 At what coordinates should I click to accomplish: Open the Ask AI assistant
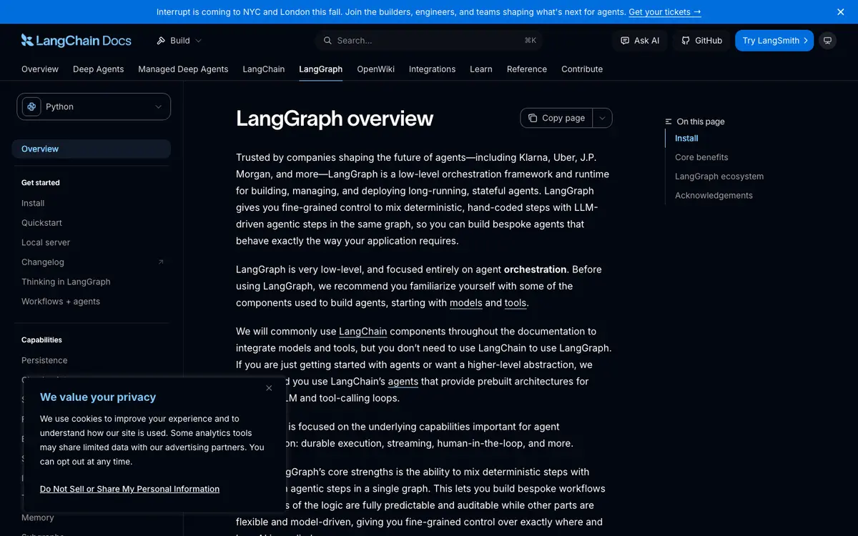click(640, 41)
